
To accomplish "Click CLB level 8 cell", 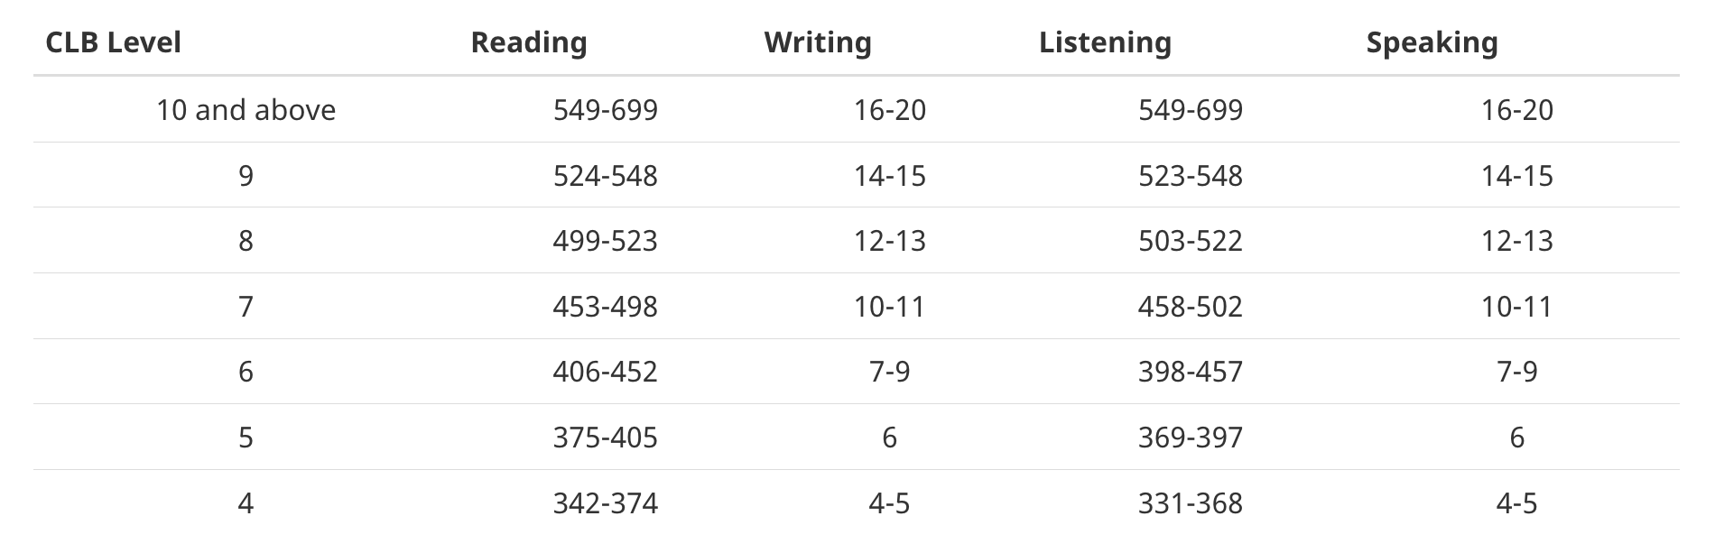I will 246,241.
